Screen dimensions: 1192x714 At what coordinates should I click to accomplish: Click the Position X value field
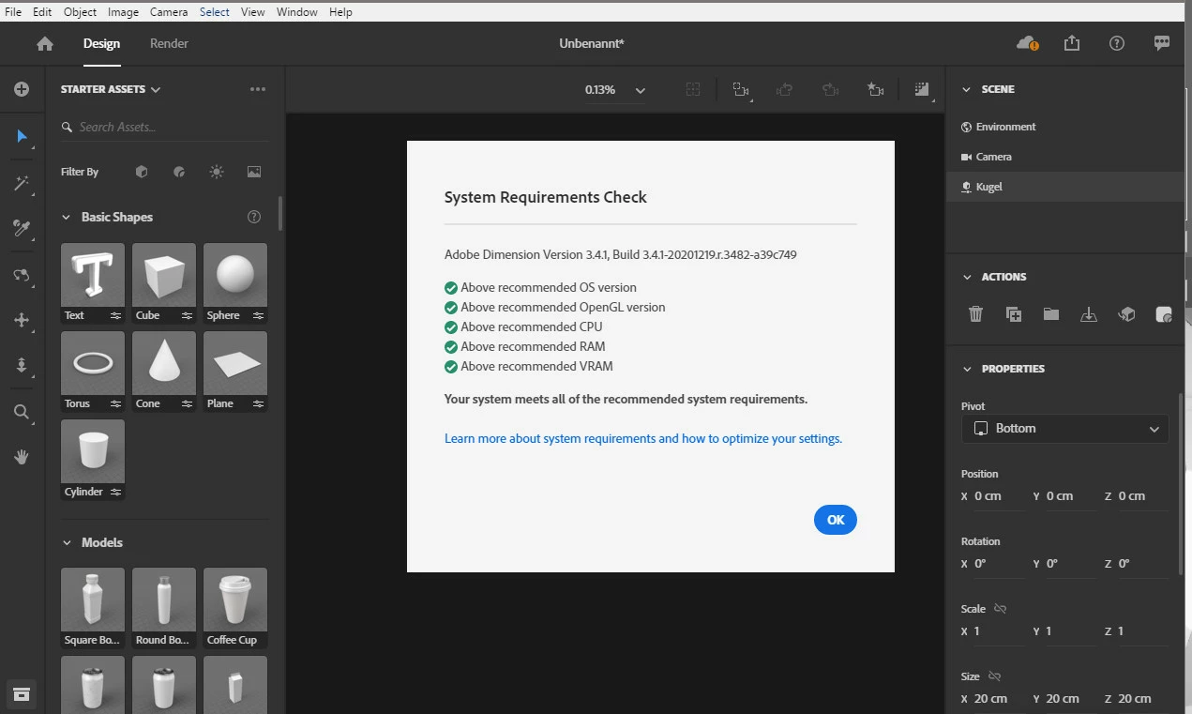click(x=1000, y=496)
